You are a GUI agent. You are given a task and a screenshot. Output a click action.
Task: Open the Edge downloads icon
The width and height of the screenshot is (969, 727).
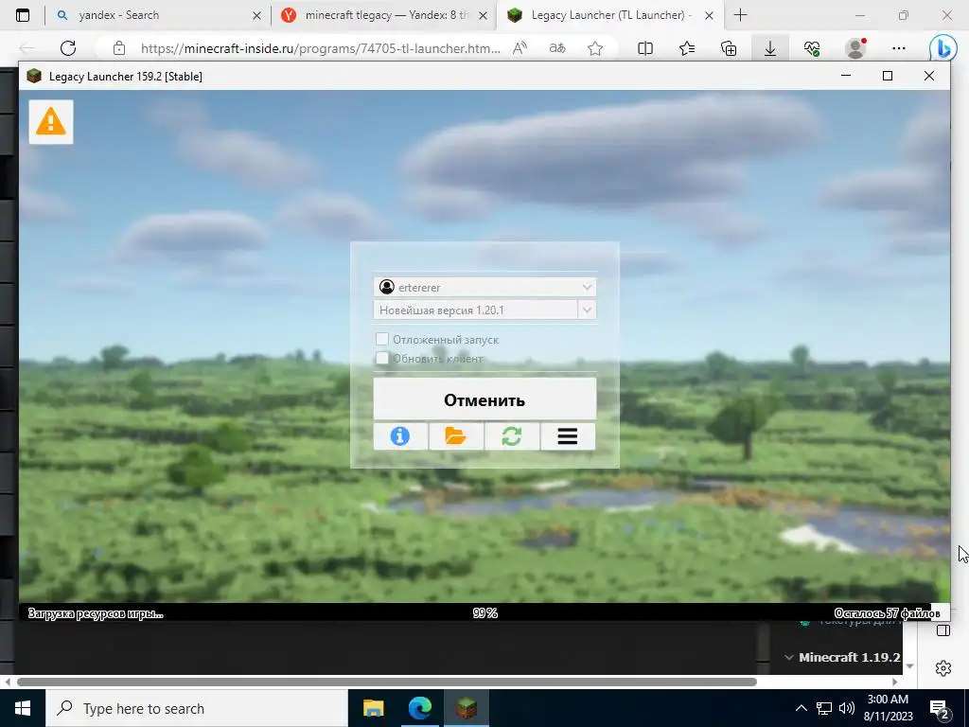tap(770, 48)
